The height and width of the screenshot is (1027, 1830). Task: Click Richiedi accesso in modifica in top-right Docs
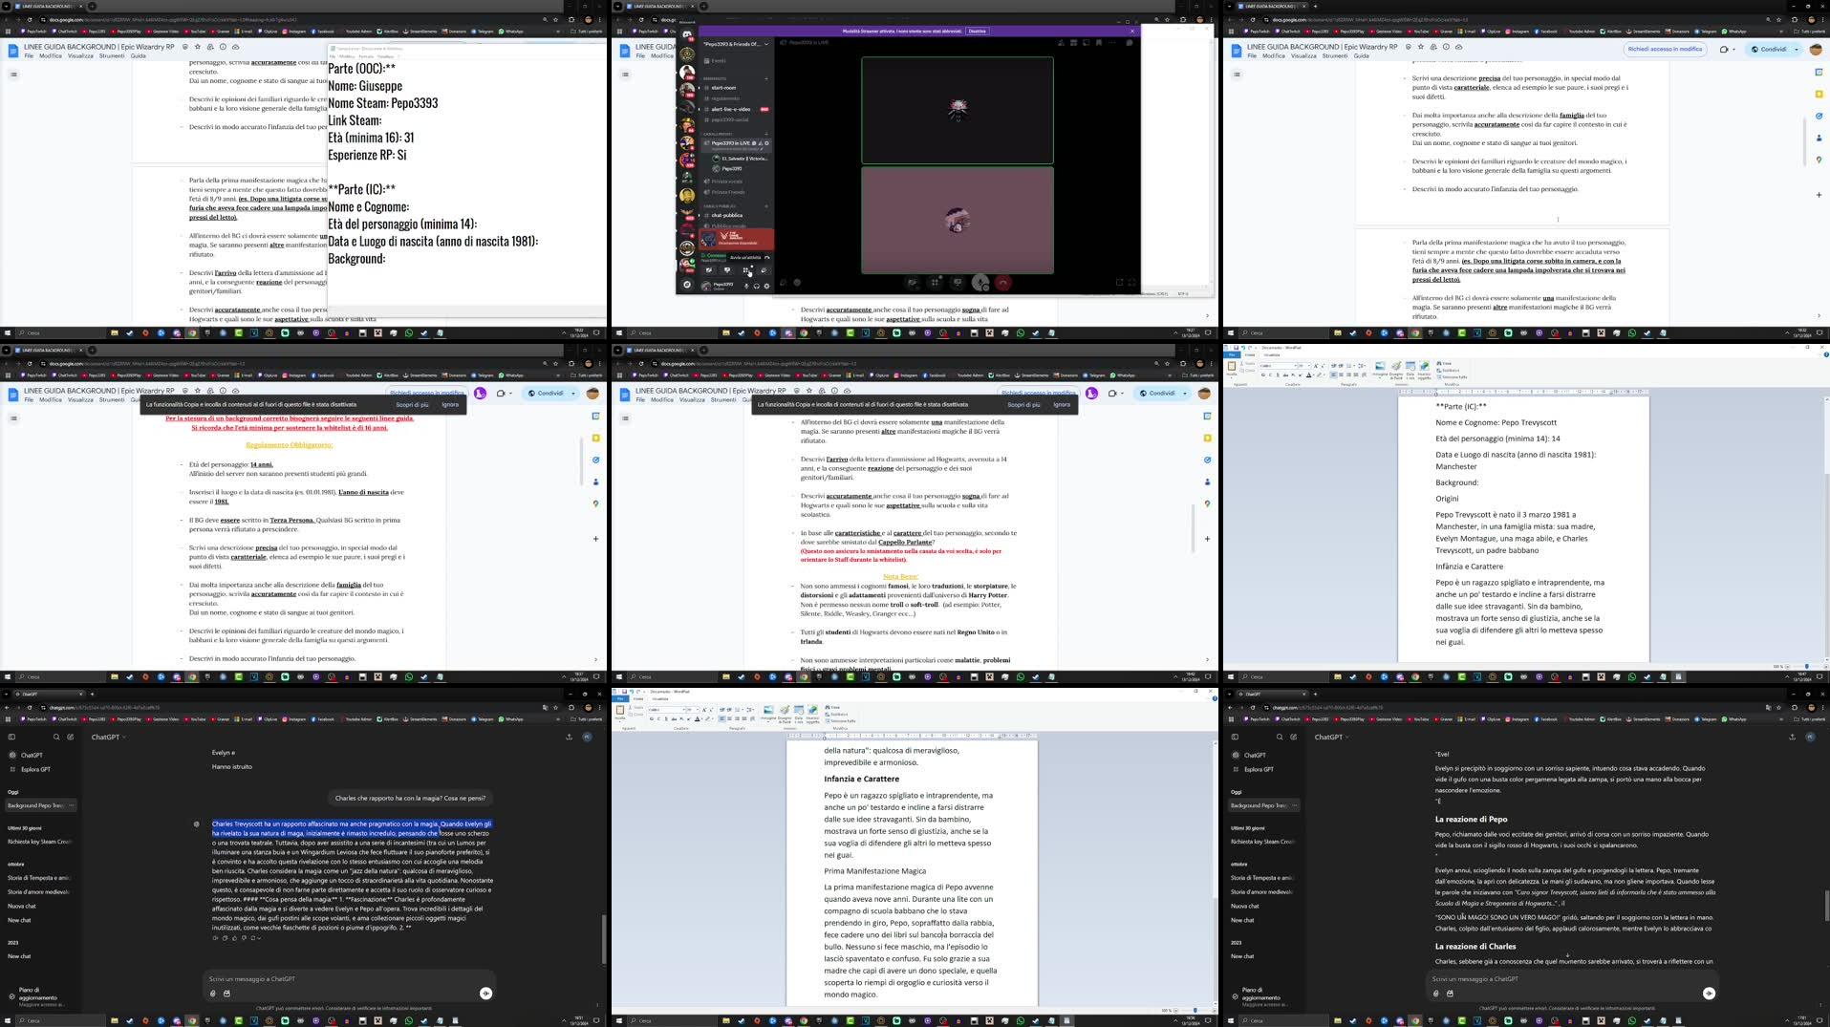pos(1665,49)
